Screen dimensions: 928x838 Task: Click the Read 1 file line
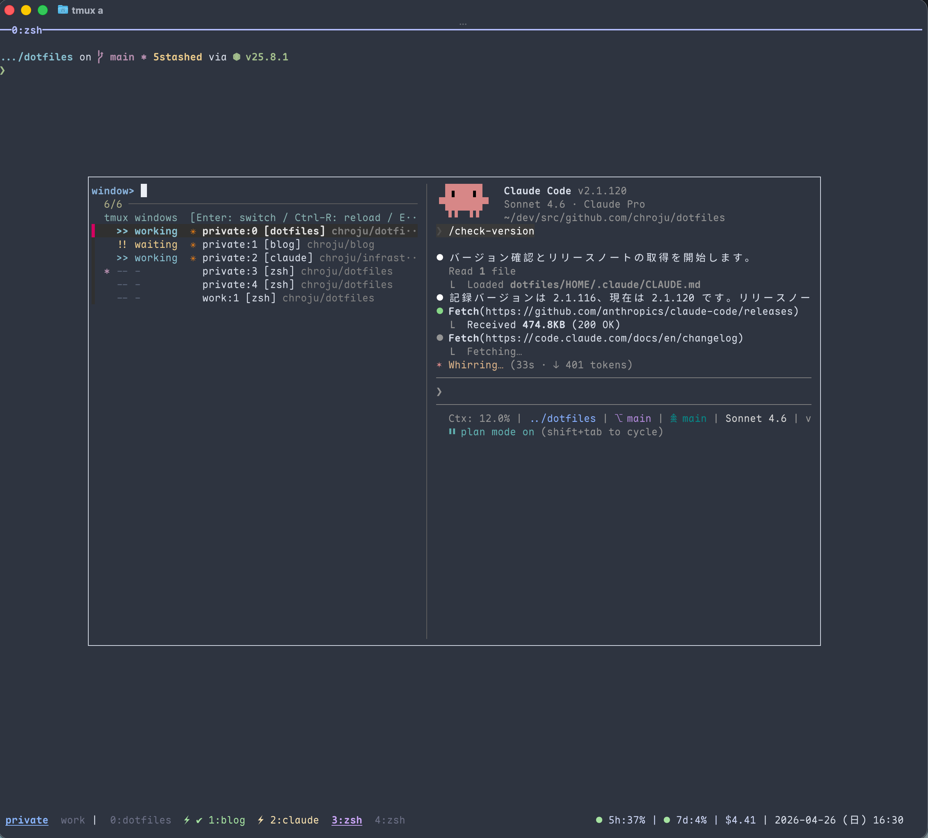[x=482, y=271]
